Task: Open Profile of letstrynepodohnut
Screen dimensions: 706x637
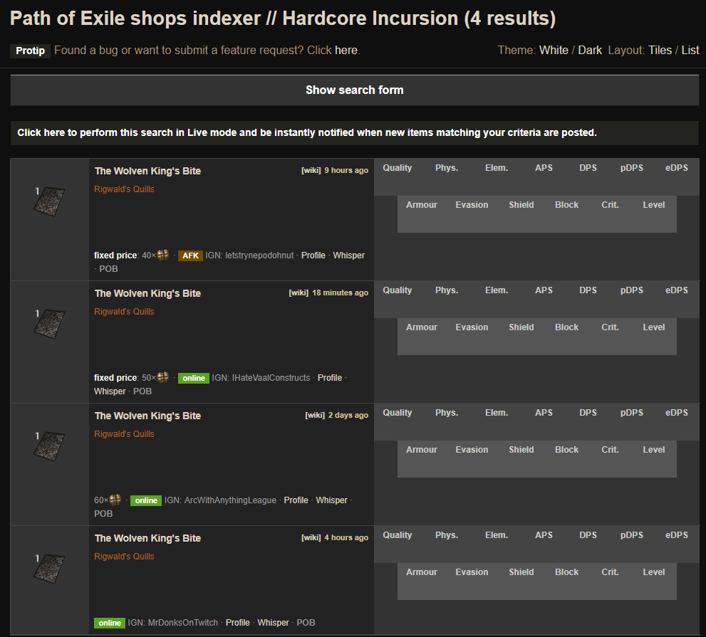Action: coord(313,255)
